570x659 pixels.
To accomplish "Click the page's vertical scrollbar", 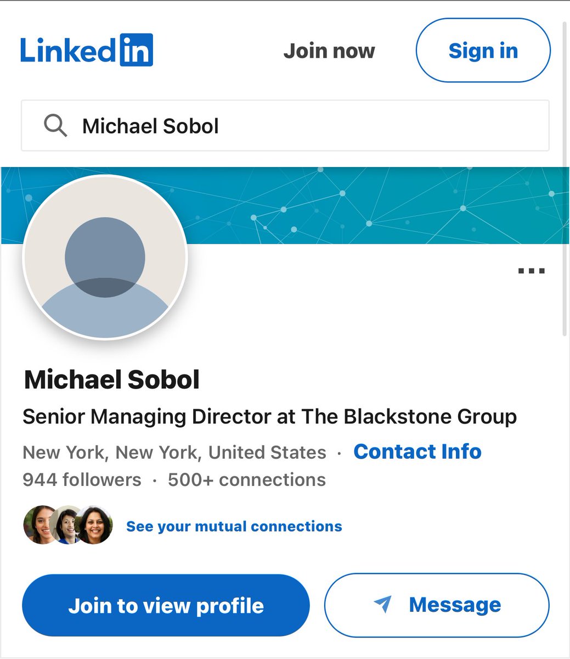I will pyautogui.click(x=566, y=178).
